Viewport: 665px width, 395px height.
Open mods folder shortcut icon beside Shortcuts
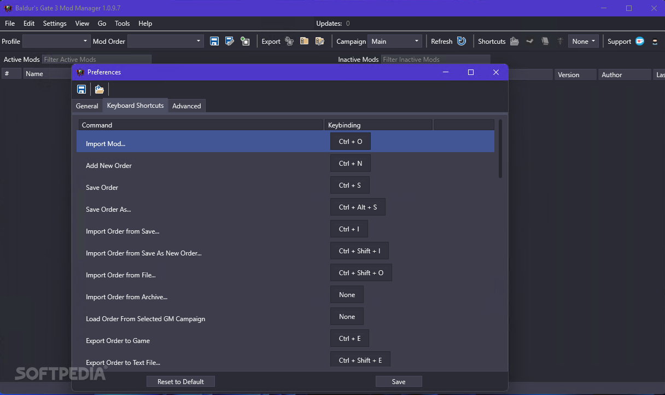click(x=514, y=41)
